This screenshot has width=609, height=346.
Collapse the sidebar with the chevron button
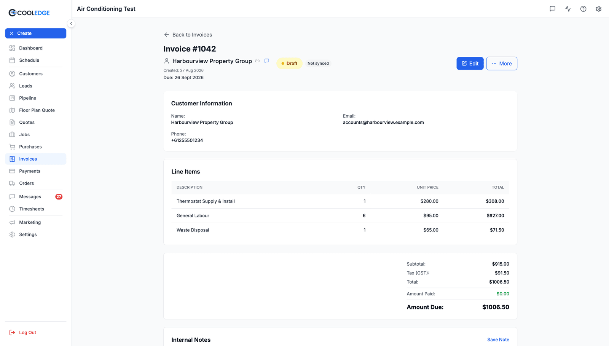point(71,24)
